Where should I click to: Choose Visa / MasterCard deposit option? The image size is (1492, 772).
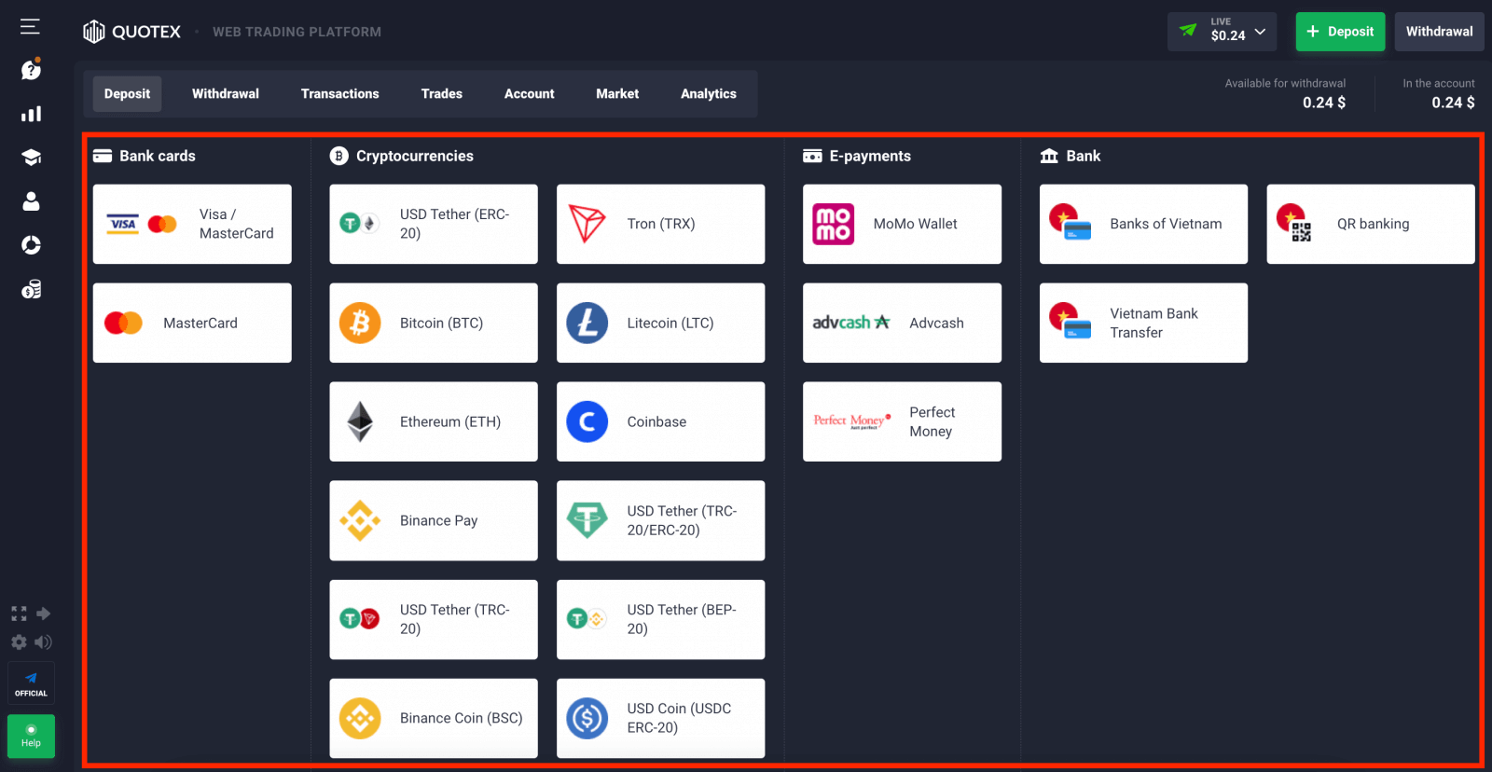tap(192, 224)
